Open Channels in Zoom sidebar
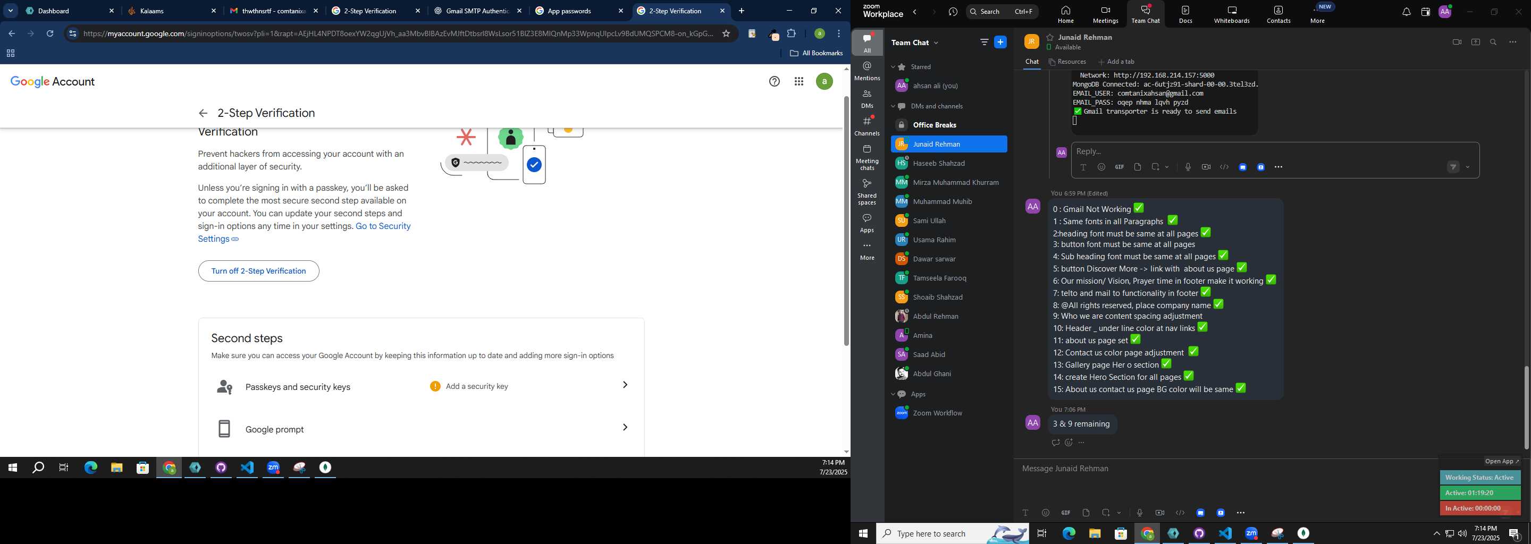Screen dimensions: 1531x544 [x=867, y=126]
